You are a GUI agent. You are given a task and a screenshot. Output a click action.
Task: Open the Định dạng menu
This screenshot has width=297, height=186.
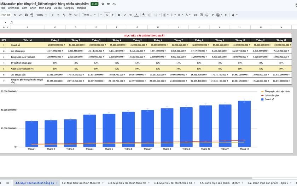pos(45,8)
